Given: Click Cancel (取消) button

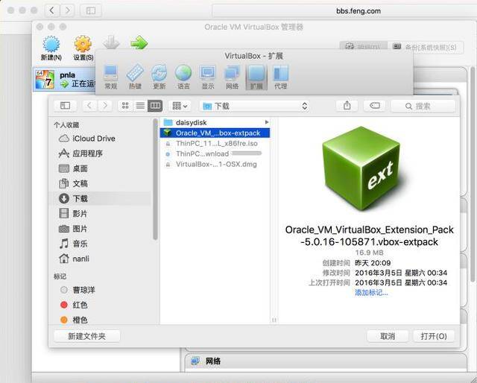Looking at the screenshot, I should (388, 336).
